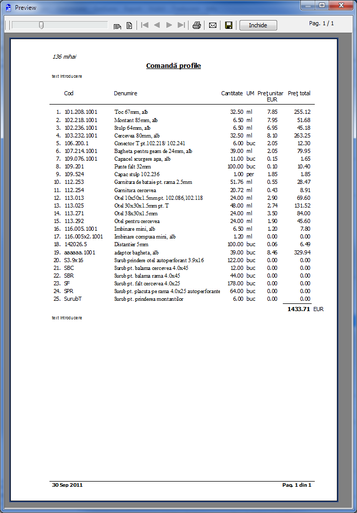Click the zoom slider thumb

click(41, 25)
